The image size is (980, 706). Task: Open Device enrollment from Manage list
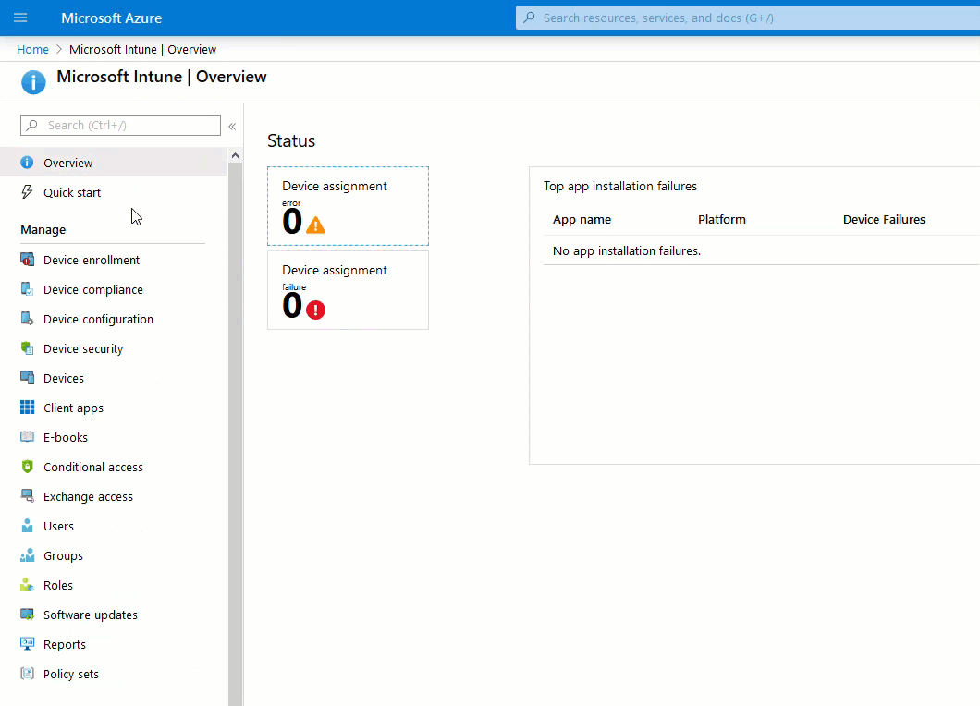click(114, 260)
